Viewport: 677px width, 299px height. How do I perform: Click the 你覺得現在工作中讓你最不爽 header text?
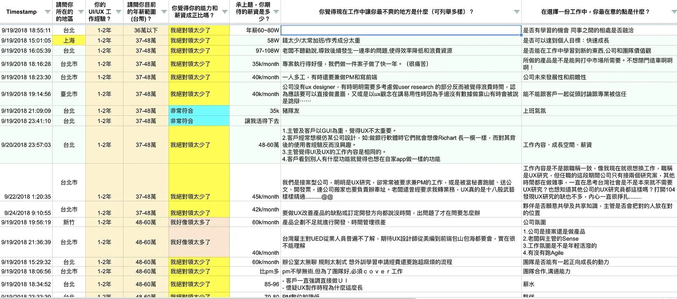pyautogui.click(x=396, y=12)
